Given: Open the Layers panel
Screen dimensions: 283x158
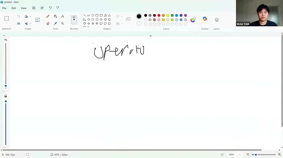Looking at the screenshot, I should [x=217, y=20].
